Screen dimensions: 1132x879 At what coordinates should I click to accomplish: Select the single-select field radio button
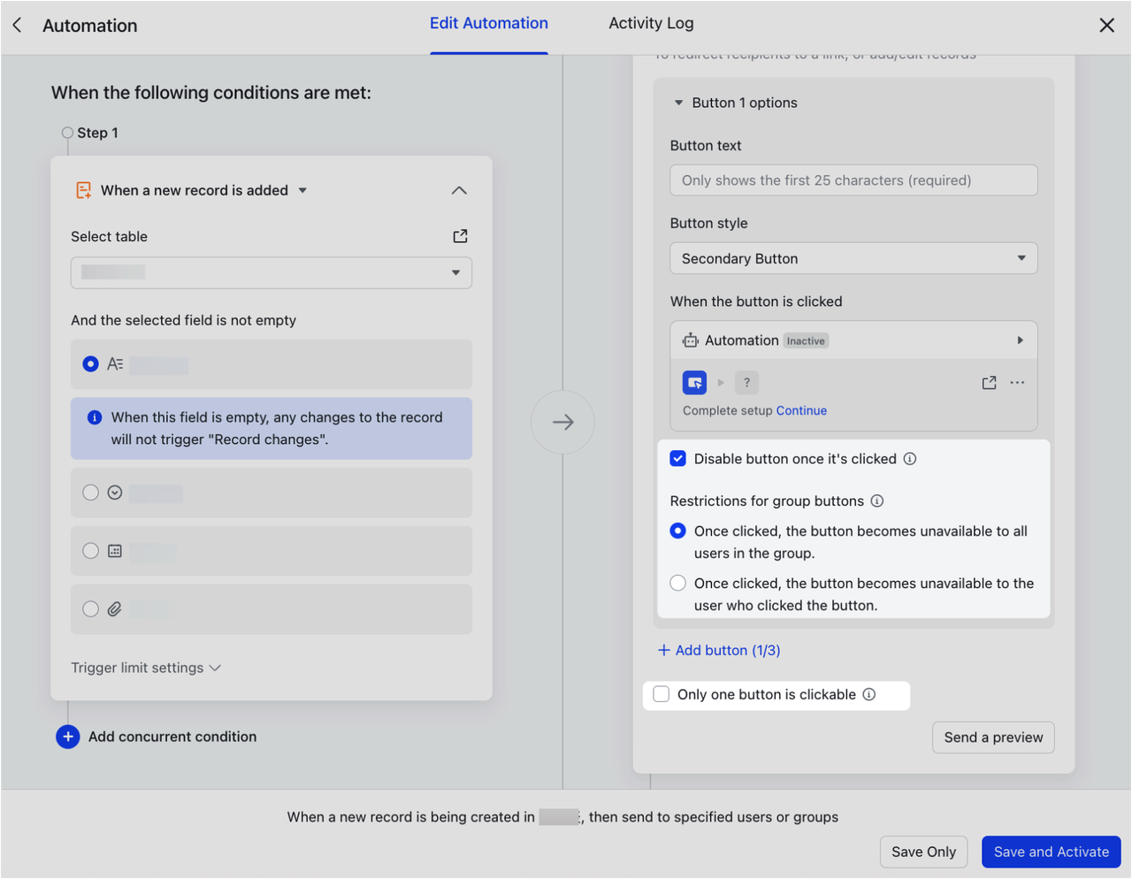[x=90, y=493]
